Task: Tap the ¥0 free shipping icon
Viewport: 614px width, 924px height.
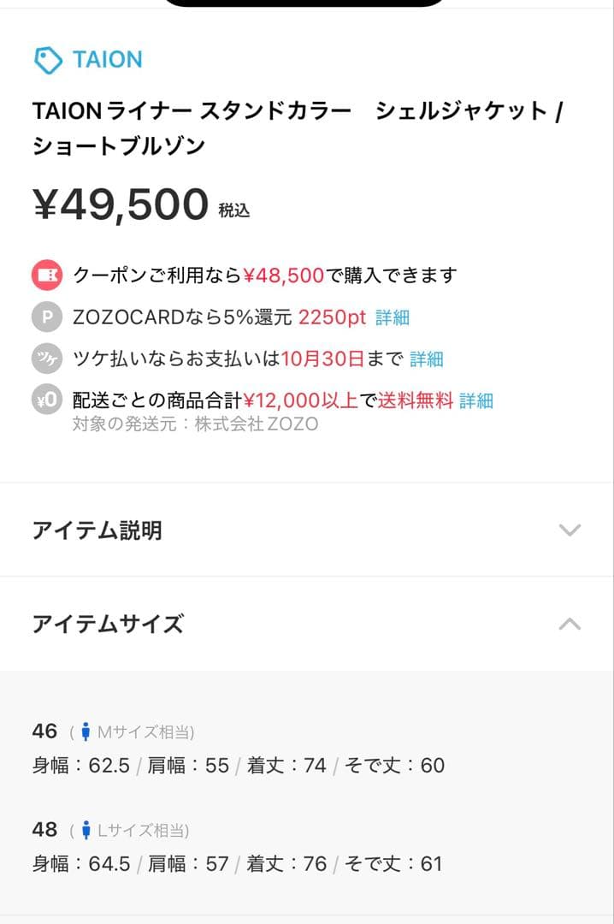Action: click(46, 400)
